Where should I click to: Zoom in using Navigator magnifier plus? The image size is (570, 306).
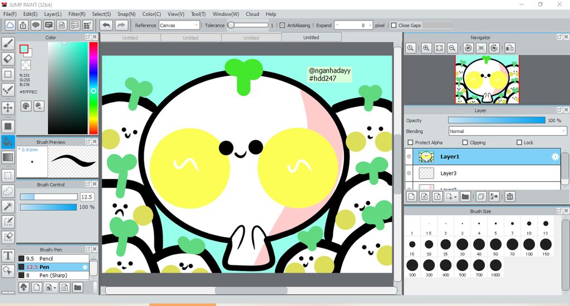[x=426, y=48]
